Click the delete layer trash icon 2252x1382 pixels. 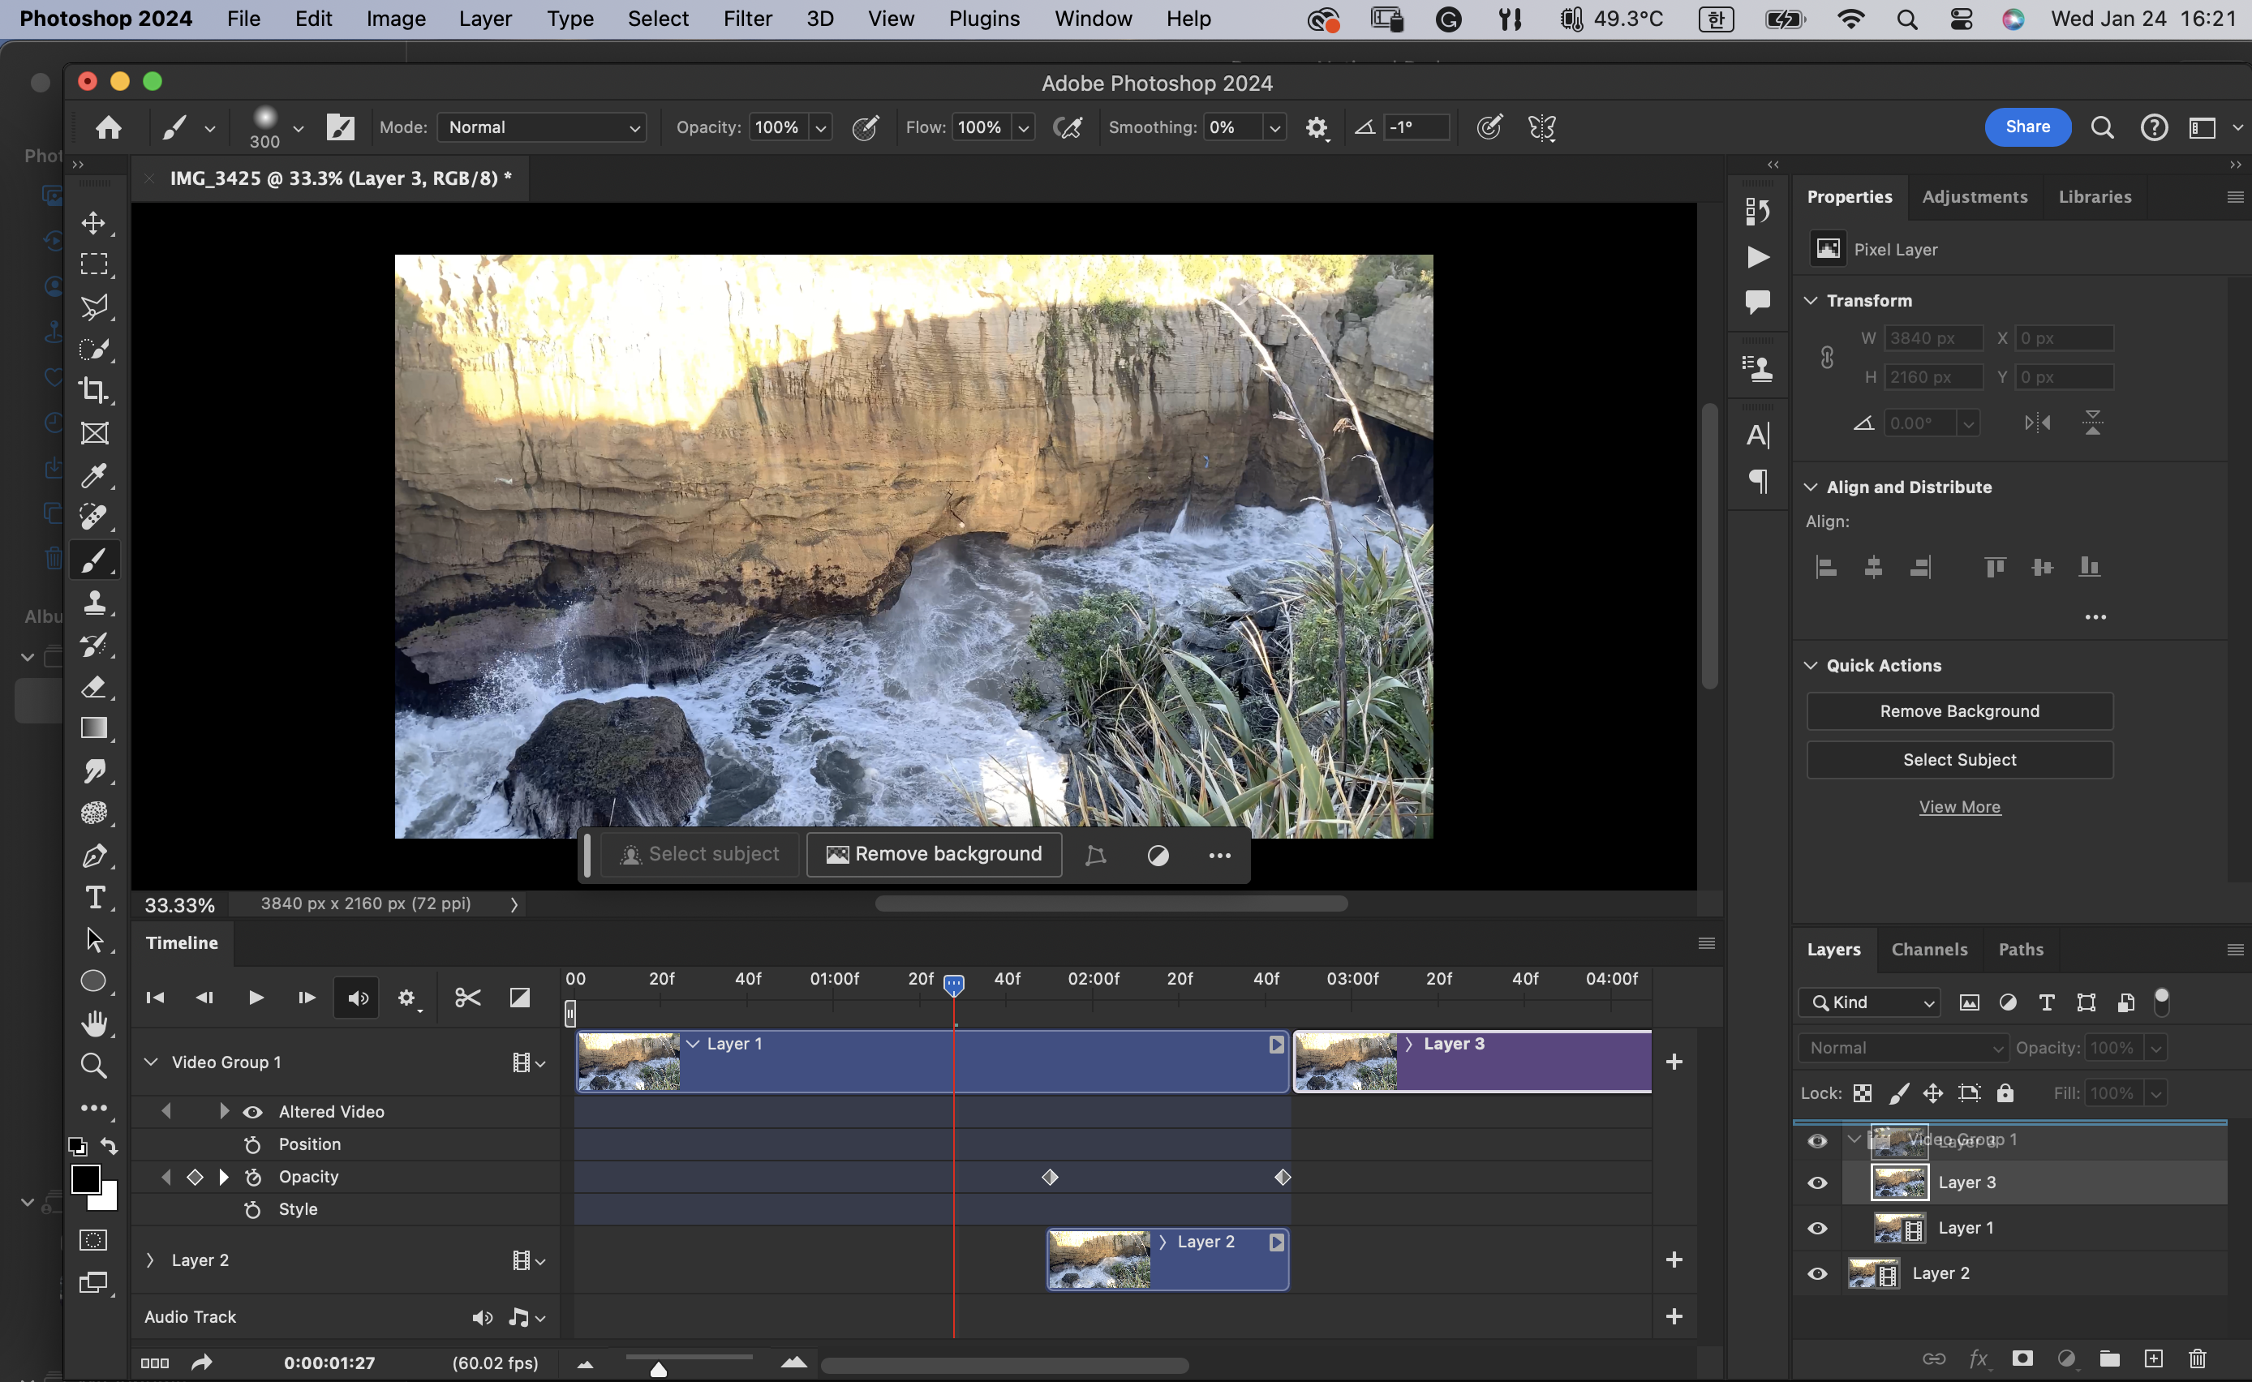coord(2197,1358)
